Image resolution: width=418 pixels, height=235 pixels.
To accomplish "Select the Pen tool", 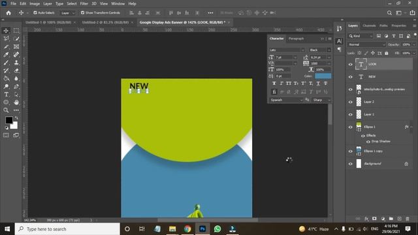I will pyautogui.click(x=16, y=87).
